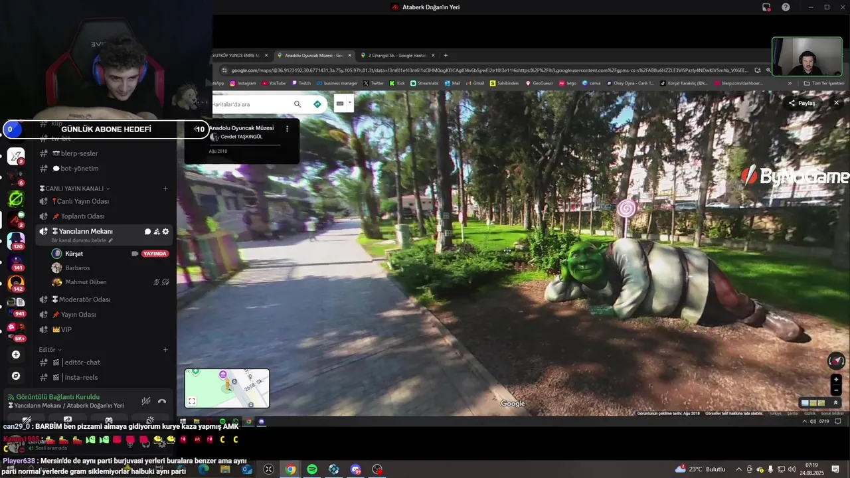Image resolution: width=850 pixels, height=478 pixels.
Task: Click the YAYINDA live badge next to Kürşat
Action: pyautogui.click(x=155, y=254)
